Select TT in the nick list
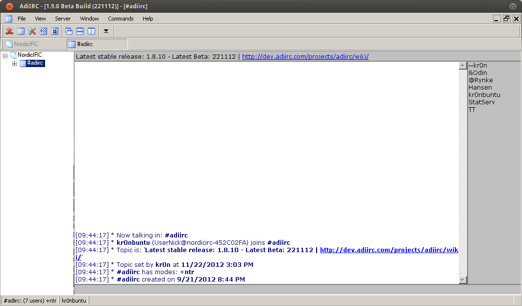The height and width of the screenshot is (306, 522). tap(472, 110)
